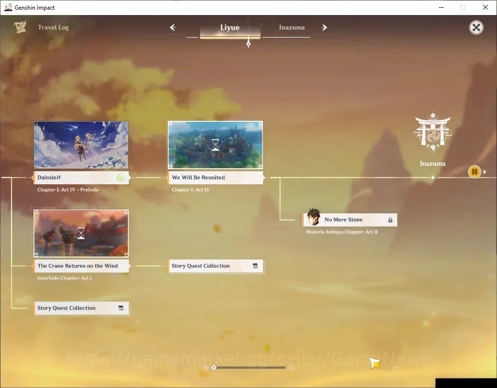The image size is (497, 388).
Task: Select the No Mere Stone quest
Action: pyautogui.click(x=350, y=220)
